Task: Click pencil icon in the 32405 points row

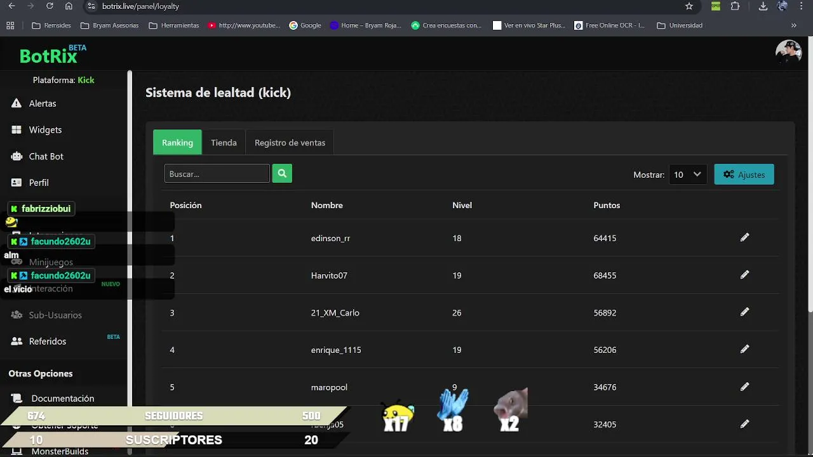Action: tap(744, 424)
